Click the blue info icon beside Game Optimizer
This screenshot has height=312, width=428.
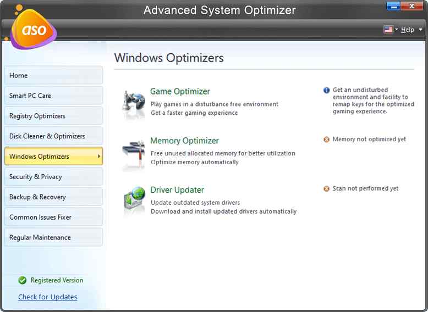click(326, 90)
